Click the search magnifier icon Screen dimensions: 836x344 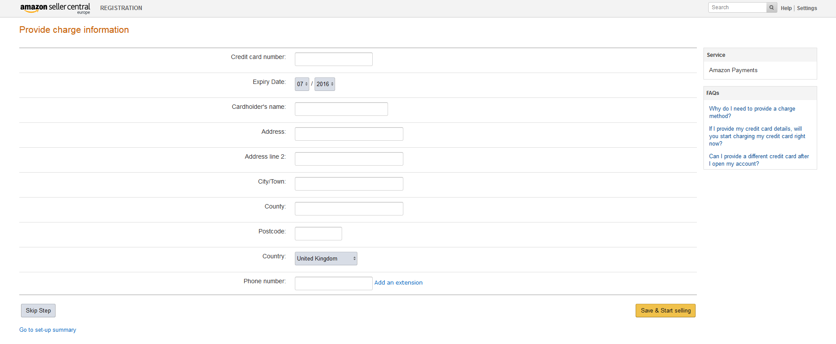[771, 7]
